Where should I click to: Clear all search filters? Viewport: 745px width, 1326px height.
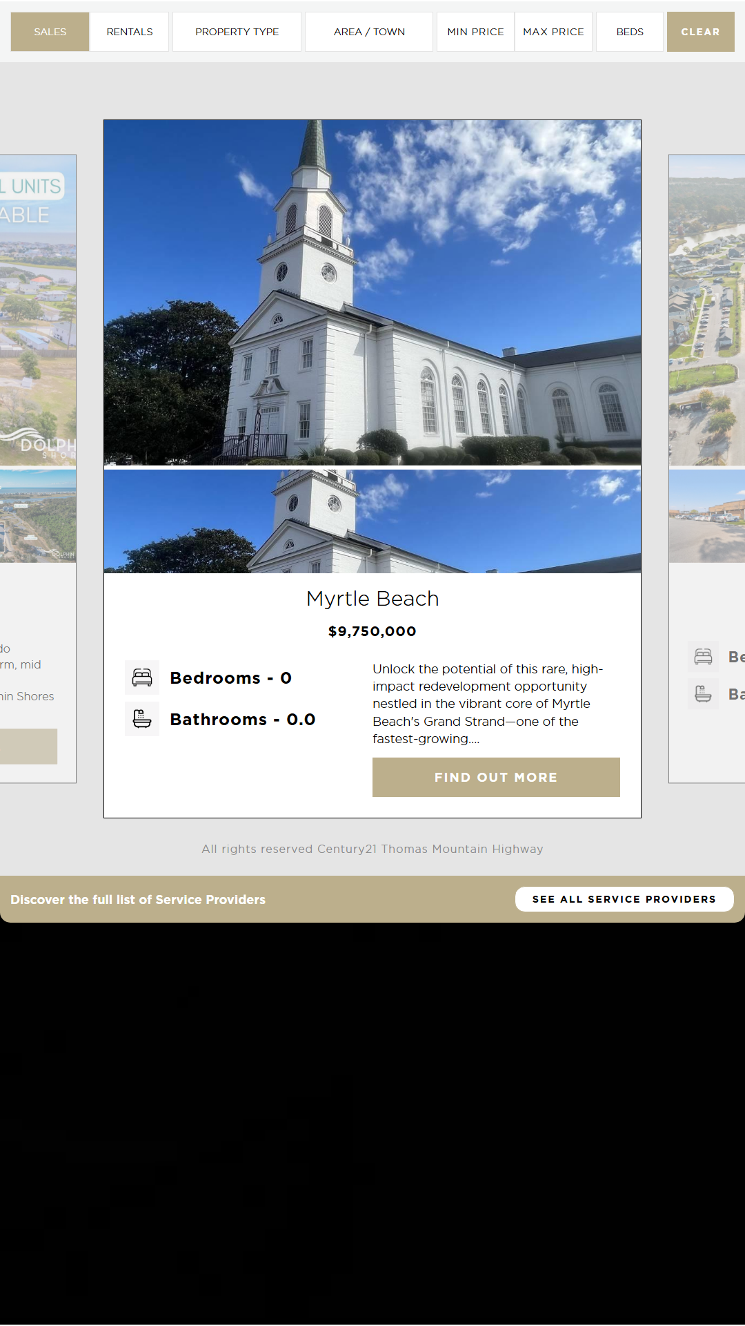(700, 32)
